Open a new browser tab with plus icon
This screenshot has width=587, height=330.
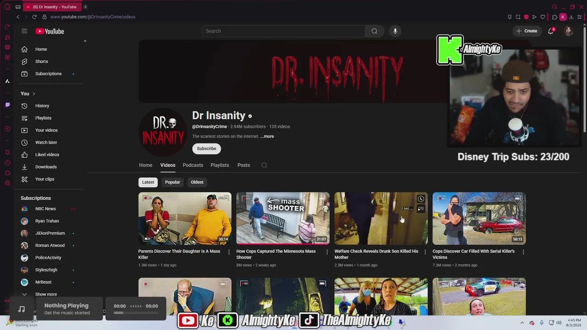[85, 7]
